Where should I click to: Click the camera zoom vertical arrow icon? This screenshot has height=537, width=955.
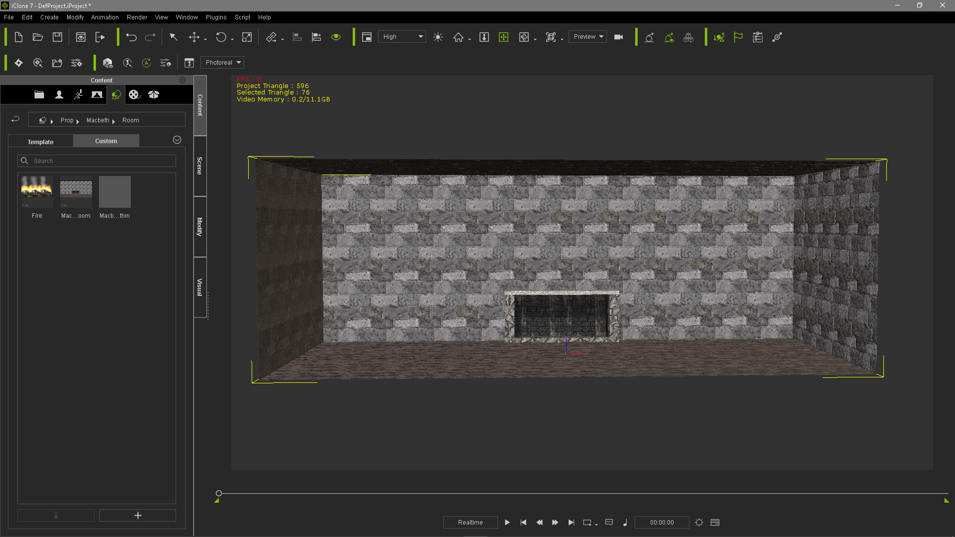click(x=484, y=37)
